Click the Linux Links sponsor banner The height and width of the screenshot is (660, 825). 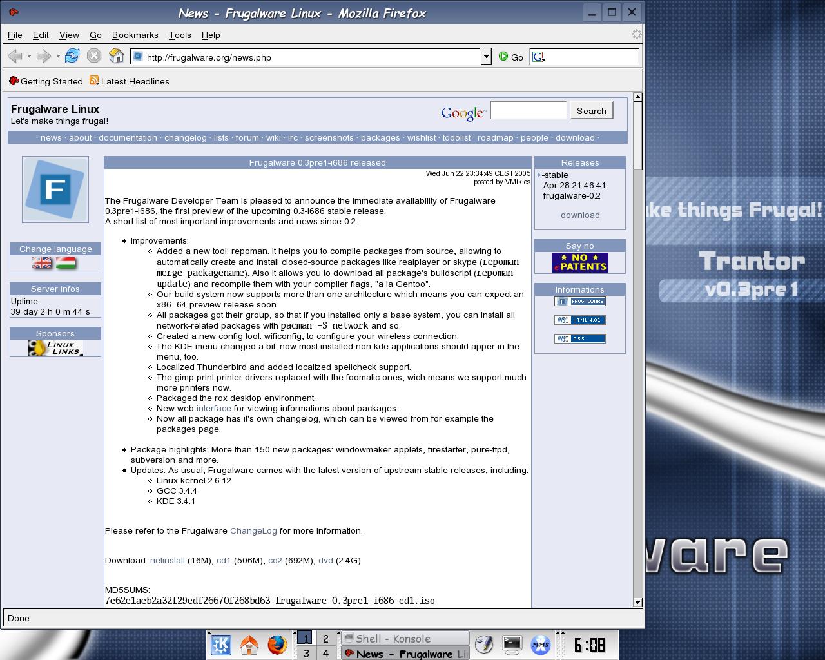[55, 347]
